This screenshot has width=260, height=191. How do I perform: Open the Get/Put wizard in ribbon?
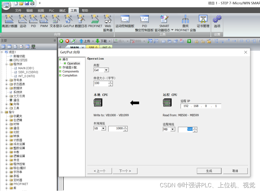(68, 21)
